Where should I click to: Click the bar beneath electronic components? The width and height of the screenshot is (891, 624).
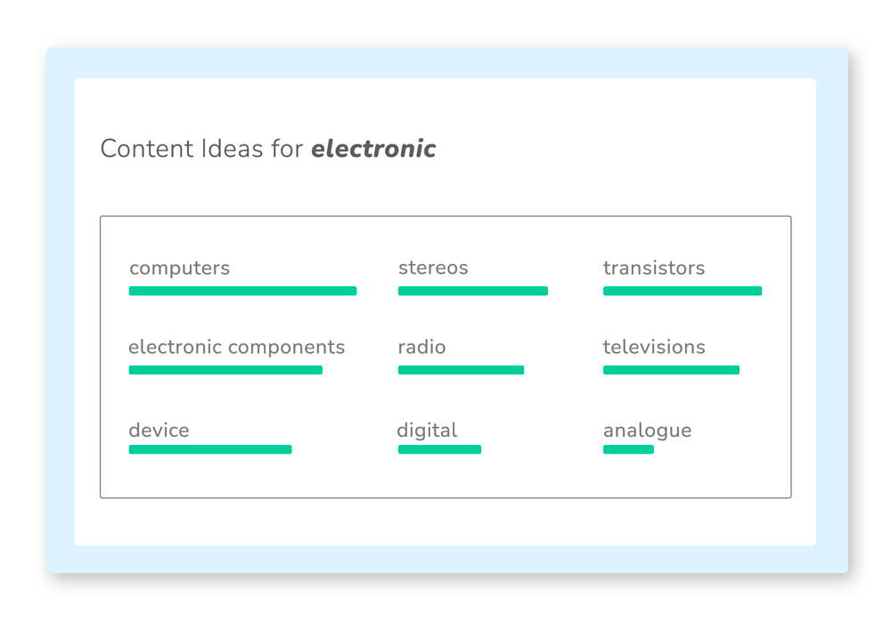225,370
